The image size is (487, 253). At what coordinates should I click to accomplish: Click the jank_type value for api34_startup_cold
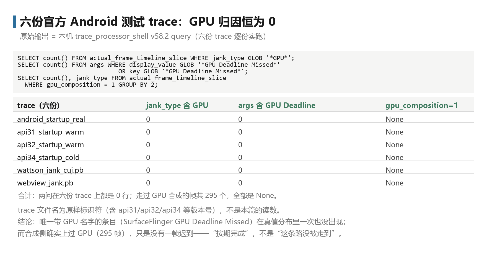148,158
